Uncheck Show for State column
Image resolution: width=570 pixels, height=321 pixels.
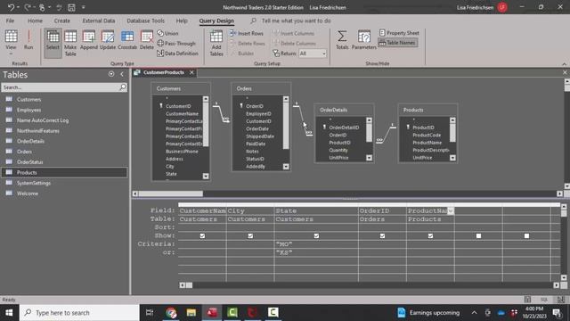click(x=317, y=235)
